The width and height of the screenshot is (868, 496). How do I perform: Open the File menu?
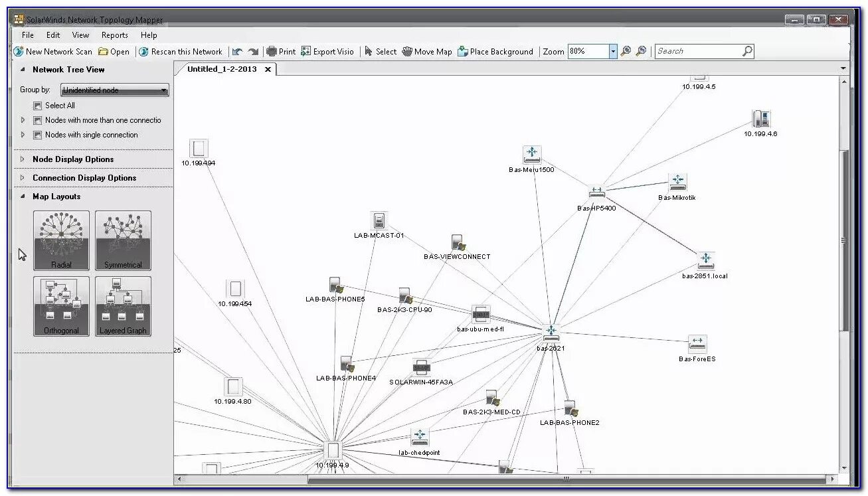28,35
